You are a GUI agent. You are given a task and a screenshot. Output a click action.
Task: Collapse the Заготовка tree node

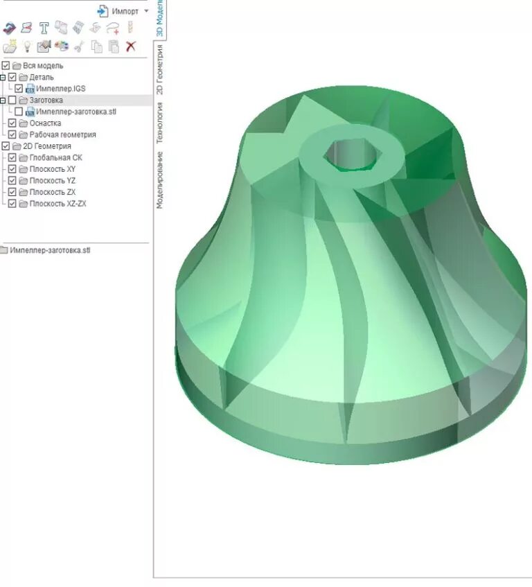pos(3,100)
